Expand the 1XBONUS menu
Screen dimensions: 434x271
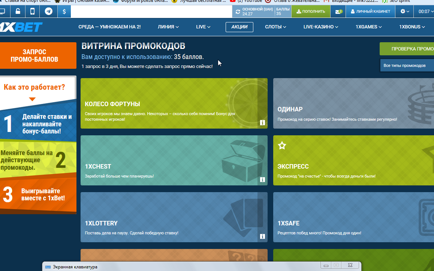[x=412, y=27]
